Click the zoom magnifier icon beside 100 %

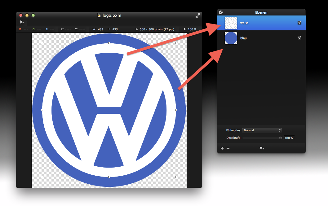[x=185, y=29]
